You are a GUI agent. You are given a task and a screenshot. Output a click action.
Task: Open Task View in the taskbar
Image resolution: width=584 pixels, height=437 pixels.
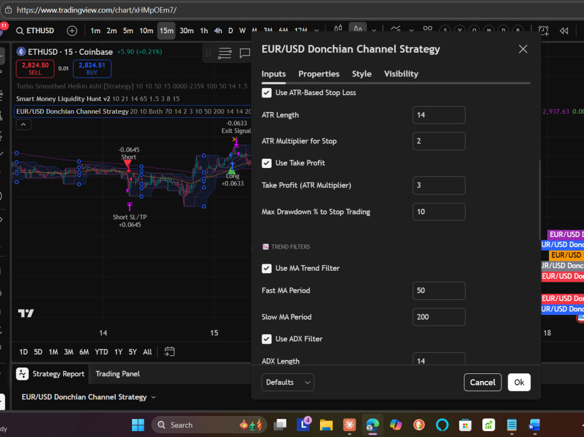pos(280,425)
